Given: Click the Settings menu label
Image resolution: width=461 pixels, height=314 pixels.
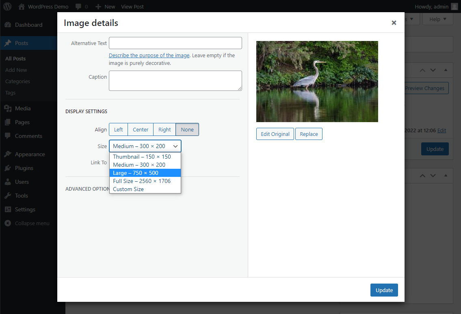Looking at the screenshot, I should click(x=25, y=209).
